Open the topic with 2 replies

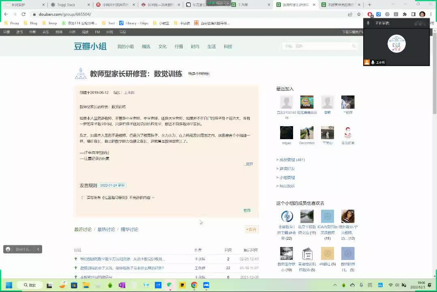pyautogui.click(x=122, y=259)
